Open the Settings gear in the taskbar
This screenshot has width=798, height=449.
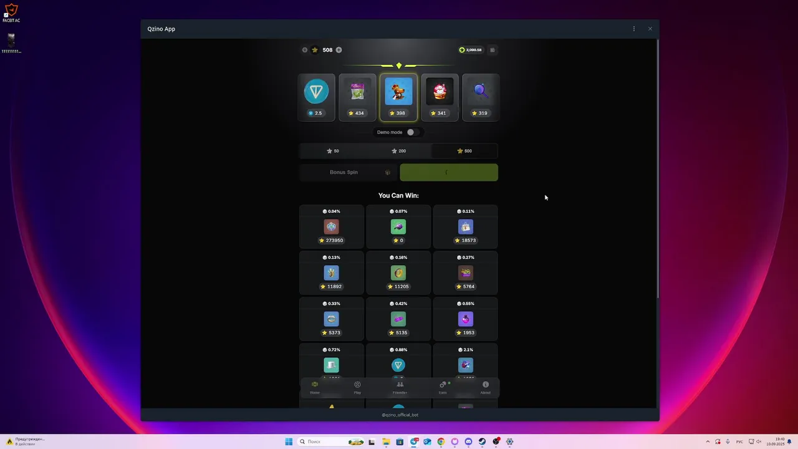pos(509,442)
